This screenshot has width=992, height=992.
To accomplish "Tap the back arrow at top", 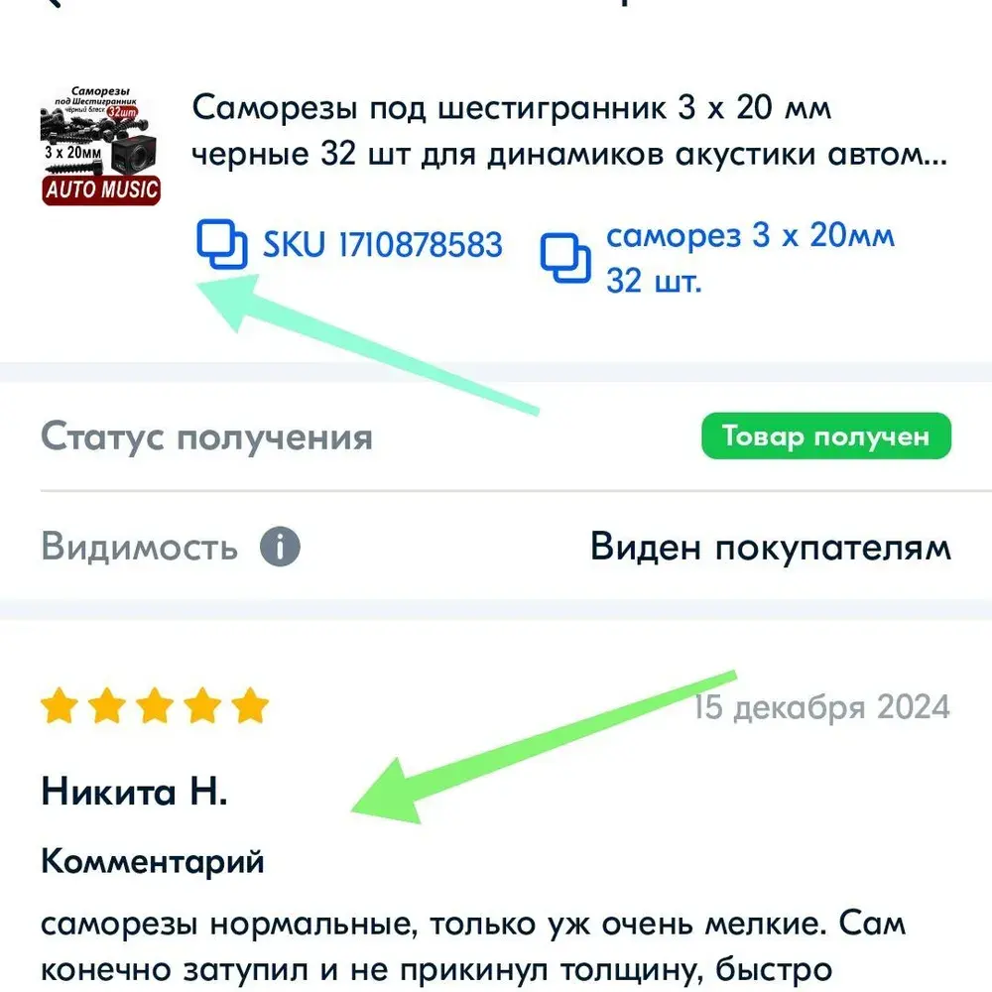I will tap(54, 3).
